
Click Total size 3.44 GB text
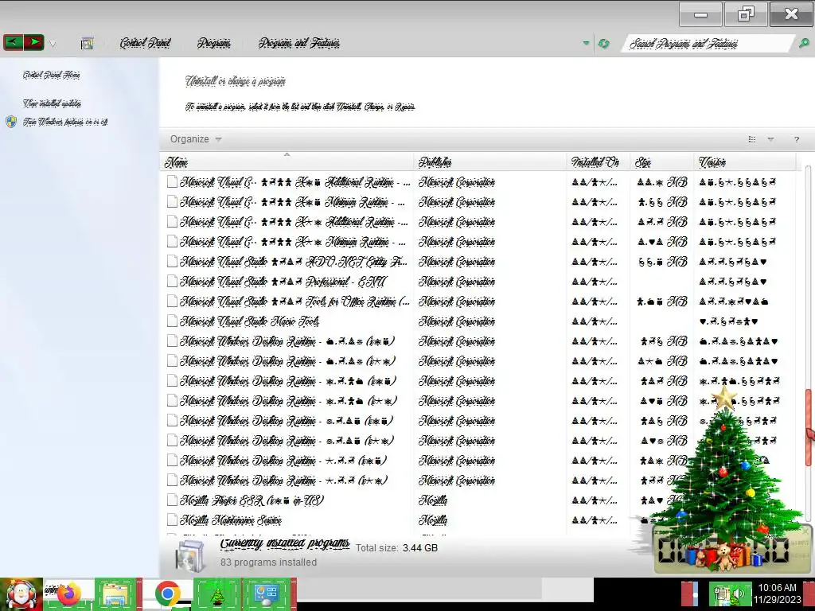click(x=396, y=548)
